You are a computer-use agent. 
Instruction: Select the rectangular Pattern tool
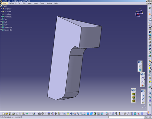(x=150, y=101)
